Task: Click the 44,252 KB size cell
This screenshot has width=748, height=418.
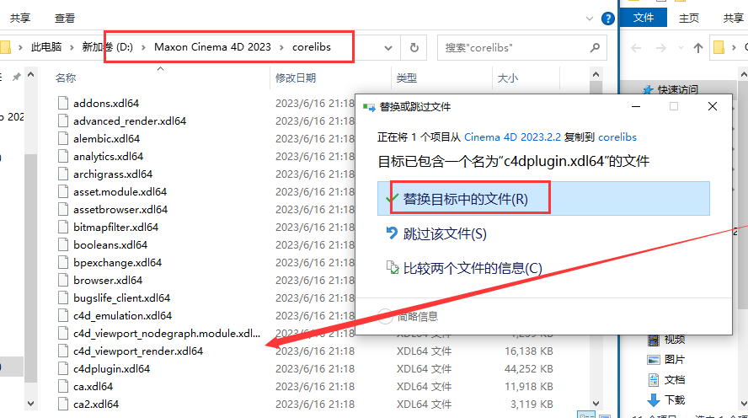Action: pos(528,369)
